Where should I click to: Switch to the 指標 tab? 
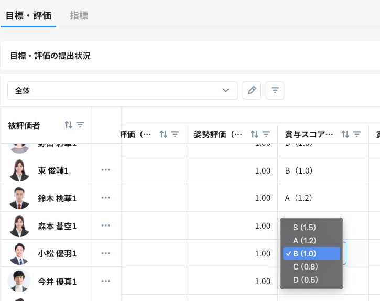tap(79, 16)
